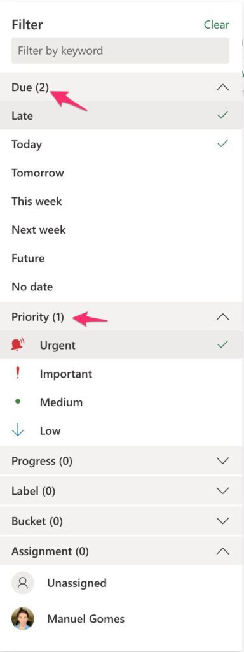
Task: Select the This week due option
Action: pos(121,201)
